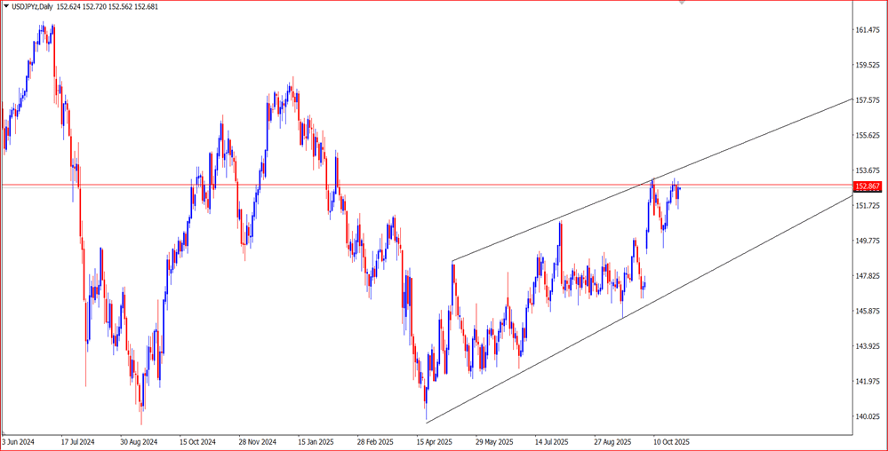Click the 149.775 price axis label
Screen dimensions: 888x451
point(867,241)
